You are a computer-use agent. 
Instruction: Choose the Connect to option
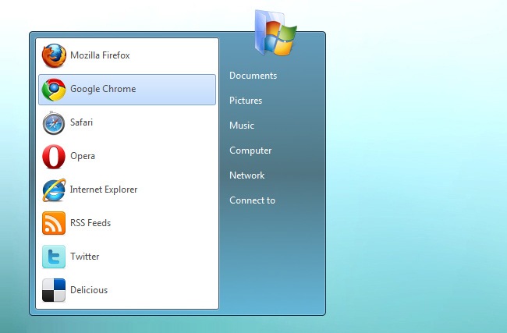252,200
